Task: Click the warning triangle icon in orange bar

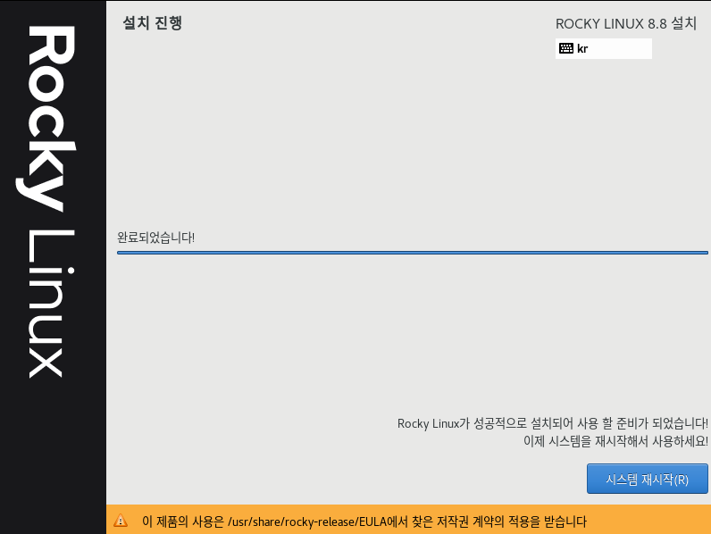Action: click(121, 521)
